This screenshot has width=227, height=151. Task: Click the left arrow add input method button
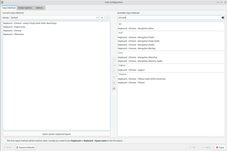[x=114, y=60]
